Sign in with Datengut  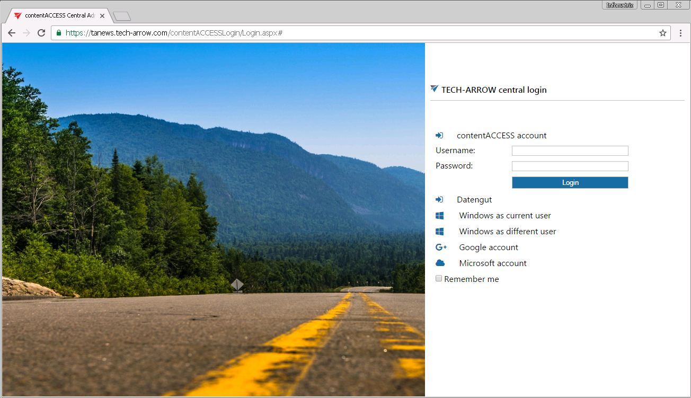click(x=474, y=200)
